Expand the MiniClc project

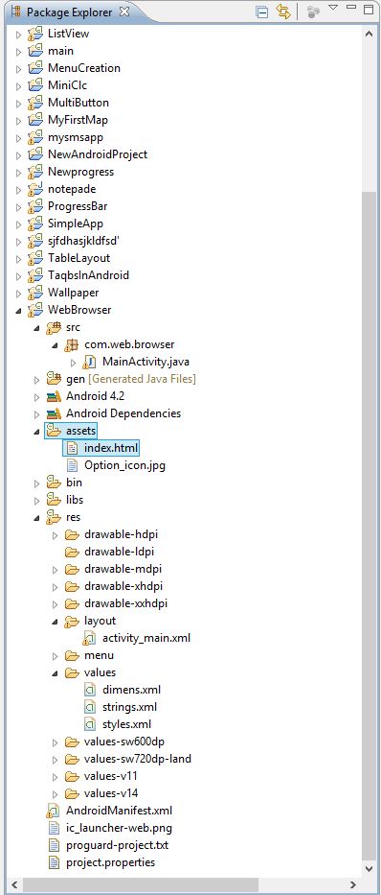pyautogui.click(x=19, y=86)
